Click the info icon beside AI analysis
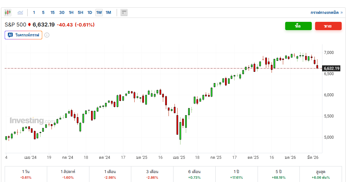 click(x=47, y=35)
